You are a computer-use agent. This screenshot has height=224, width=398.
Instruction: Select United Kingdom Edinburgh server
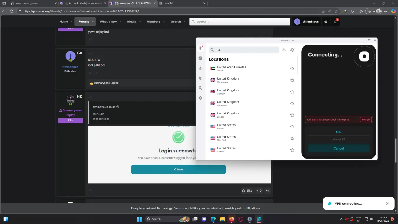tap(252, 104)
